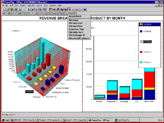Open the Margin Ranges dimension dropdown
Viewport: 164px width, 123px height.
click(x=60, y=14)
